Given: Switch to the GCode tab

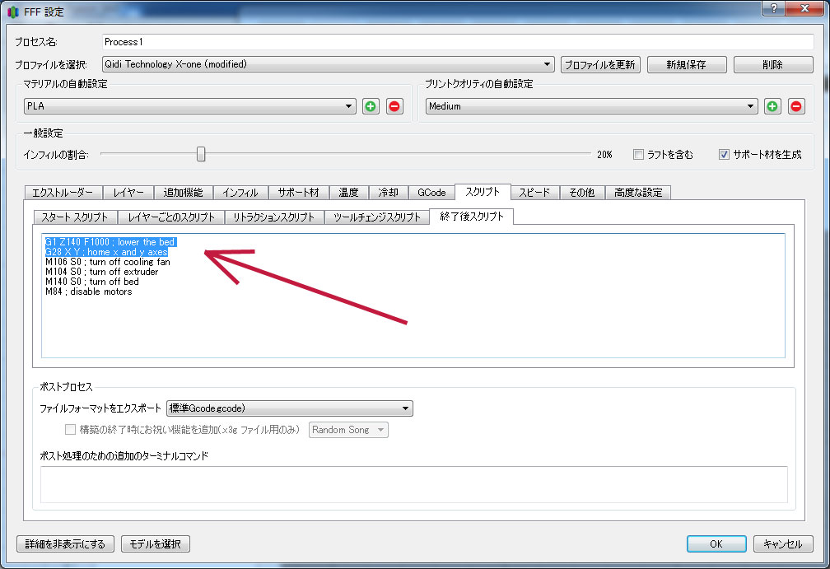Looking at the screenshot, I should click(x=431, y=193).
